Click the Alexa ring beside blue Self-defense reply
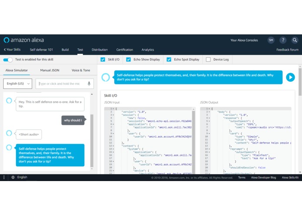 click(x=9, y=148)
